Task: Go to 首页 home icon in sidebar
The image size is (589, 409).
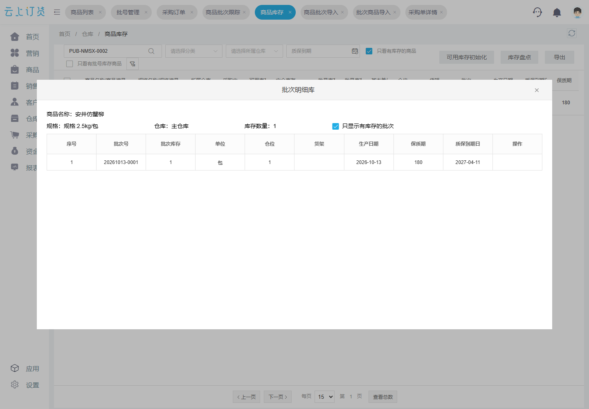Action: coord(15,37)
